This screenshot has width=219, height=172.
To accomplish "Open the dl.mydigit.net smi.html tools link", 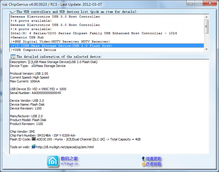I will (65, 147).
